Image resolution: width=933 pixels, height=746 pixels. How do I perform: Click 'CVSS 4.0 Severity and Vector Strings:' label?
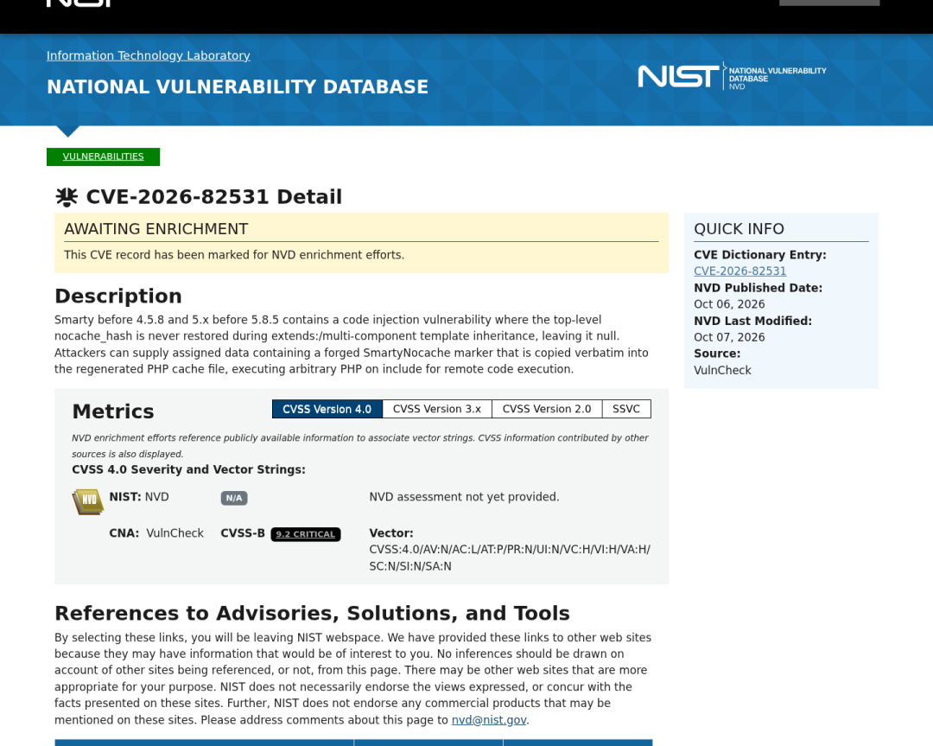click(188, 469)
